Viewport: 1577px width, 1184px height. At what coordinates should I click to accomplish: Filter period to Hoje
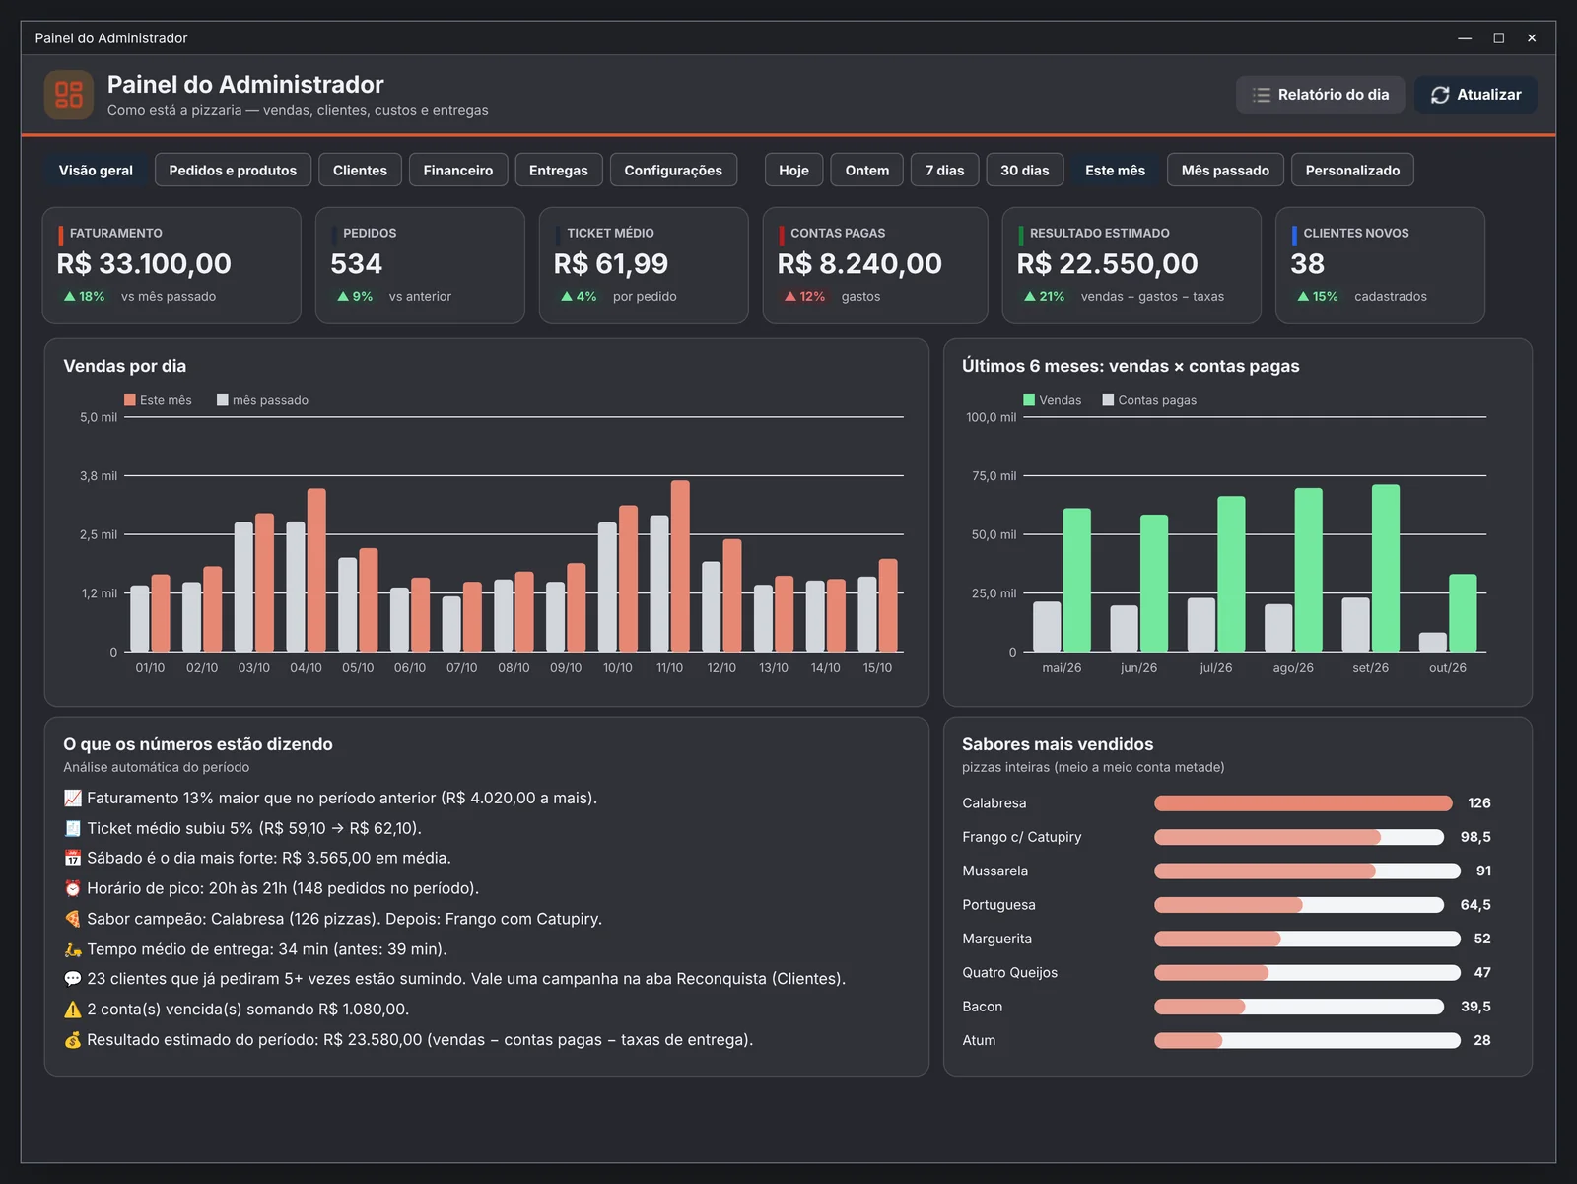coord(793,170)
